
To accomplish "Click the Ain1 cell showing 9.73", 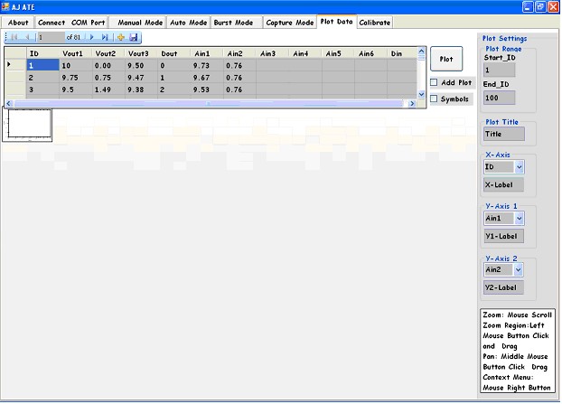I will click(207, 65).
